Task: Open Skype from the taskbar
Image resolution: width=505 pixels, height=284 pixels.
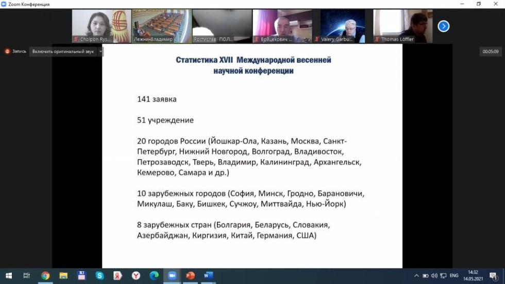Action: pos(99,276)
